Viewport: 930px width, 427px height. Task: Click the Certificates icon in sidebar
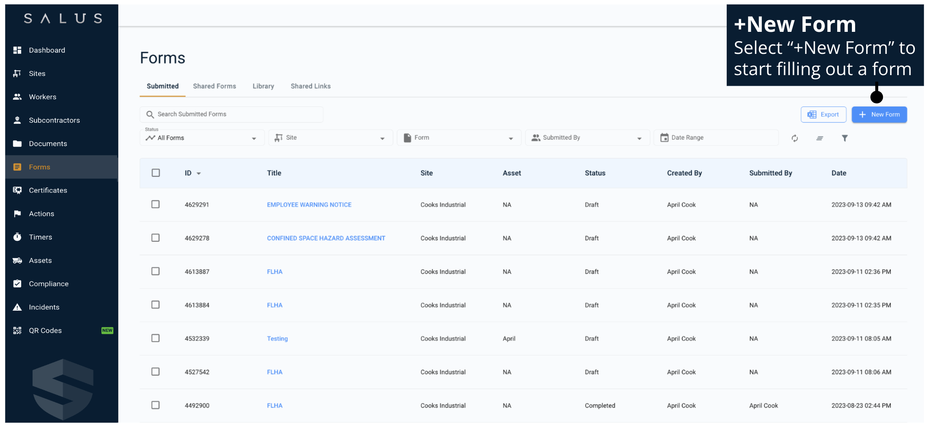point(17,190)
